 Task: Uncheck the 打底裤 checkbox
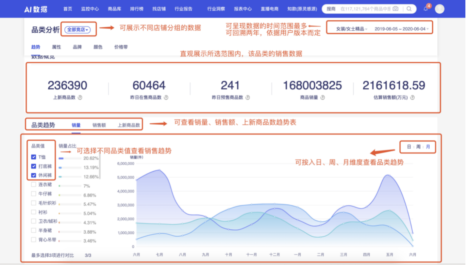click(33, 166)
